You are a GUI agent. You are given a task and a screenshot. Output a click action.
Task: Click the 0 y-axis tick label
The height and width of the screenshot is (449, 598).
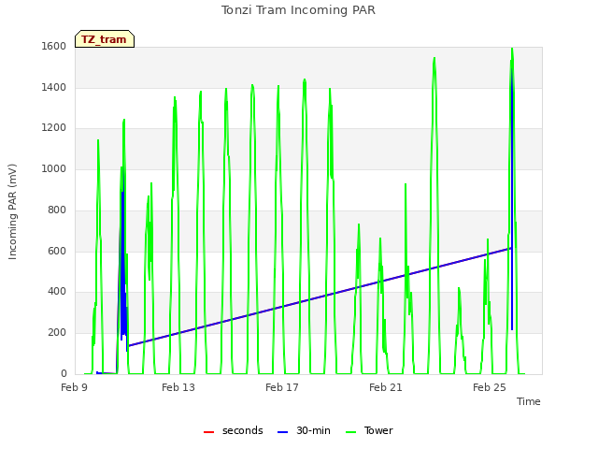64,374
